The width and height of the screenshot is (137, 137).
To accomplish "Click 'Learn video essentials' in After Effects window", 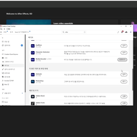I will pos(63,23).
